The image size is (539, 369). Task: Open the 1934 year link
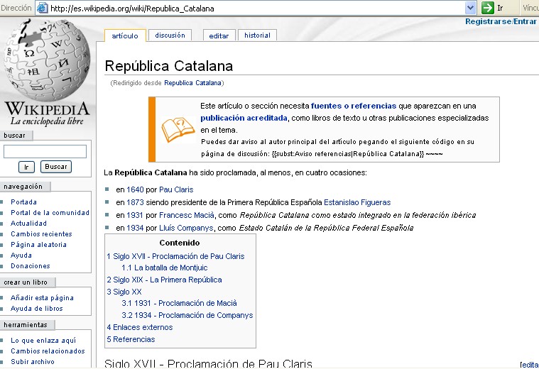(x=135, y=228)
